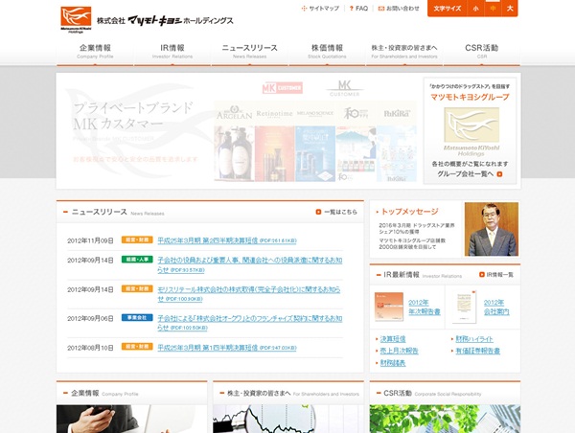
Task: Click the 企業情報 businessman phone image
Action: 131,419
